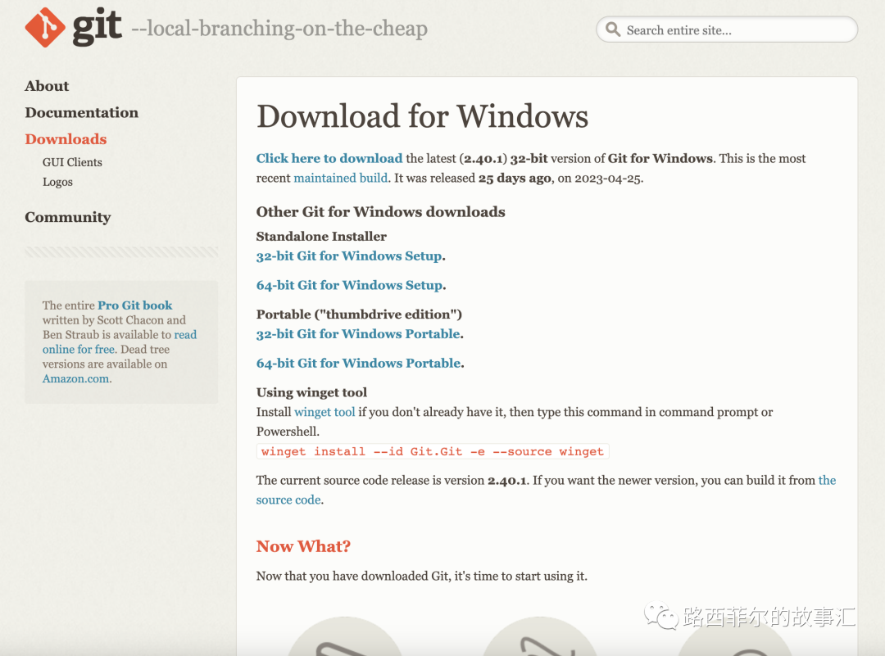Click the Portable thumbdrive edition subheading
The height and width of the screenshot is (656, 885).
(x=359, y=314)
